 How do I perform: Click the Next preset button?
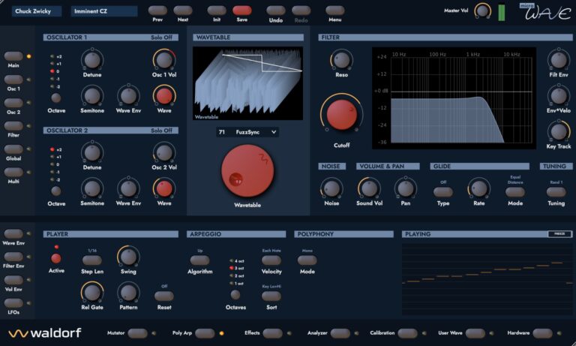pos(182,11)
